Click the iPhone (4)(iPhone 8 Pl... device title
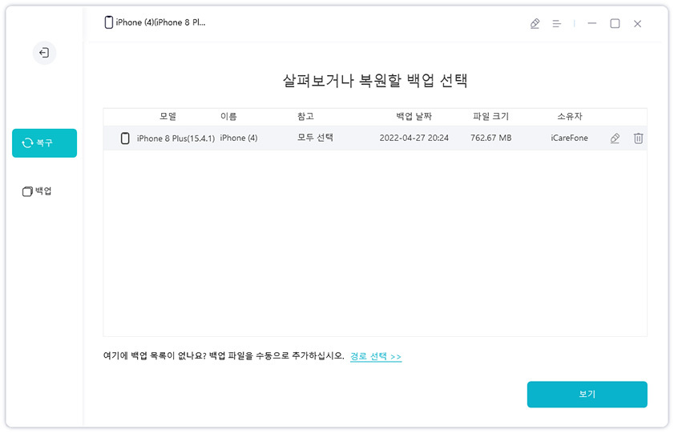Viewport: 674px width, 433px height. [160, 22]
